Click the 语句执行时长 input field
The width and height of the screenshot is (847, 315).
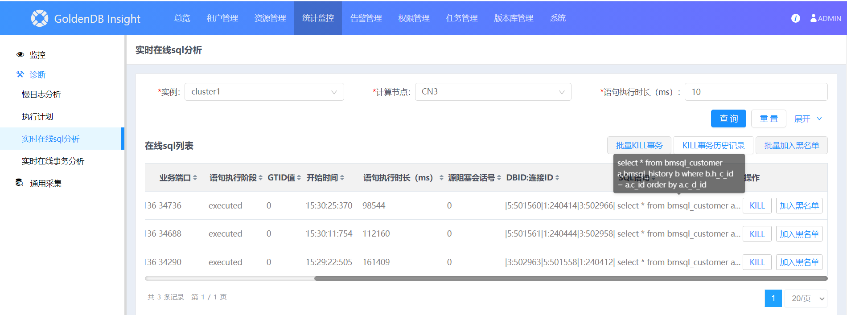[x=756, y=92]
